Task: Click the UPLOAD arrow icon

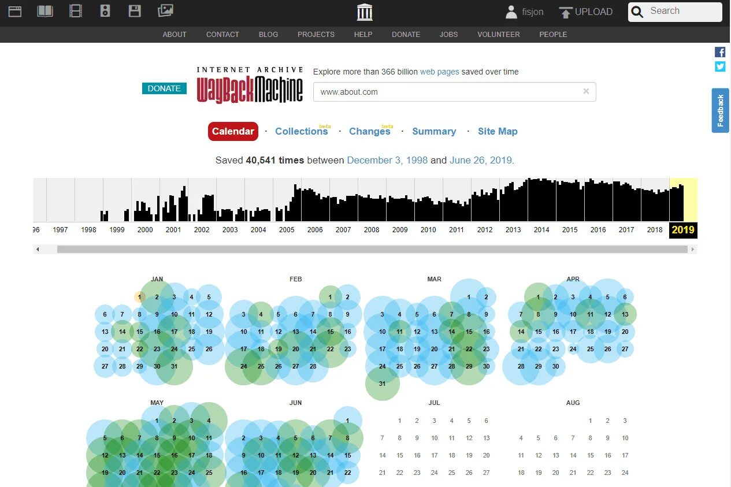Action: 566,12
